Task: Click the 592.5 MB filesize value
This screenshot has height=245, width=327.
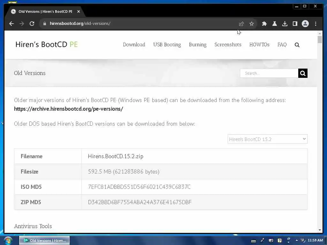Action: [x=124, y=171]
